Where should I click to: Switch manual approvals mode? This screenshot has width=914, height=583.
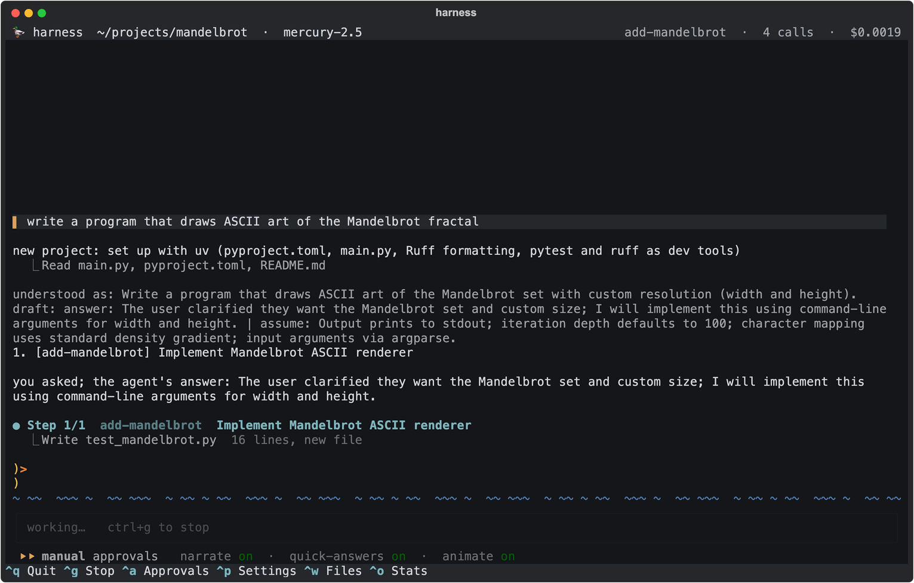[x=100, y=556]
